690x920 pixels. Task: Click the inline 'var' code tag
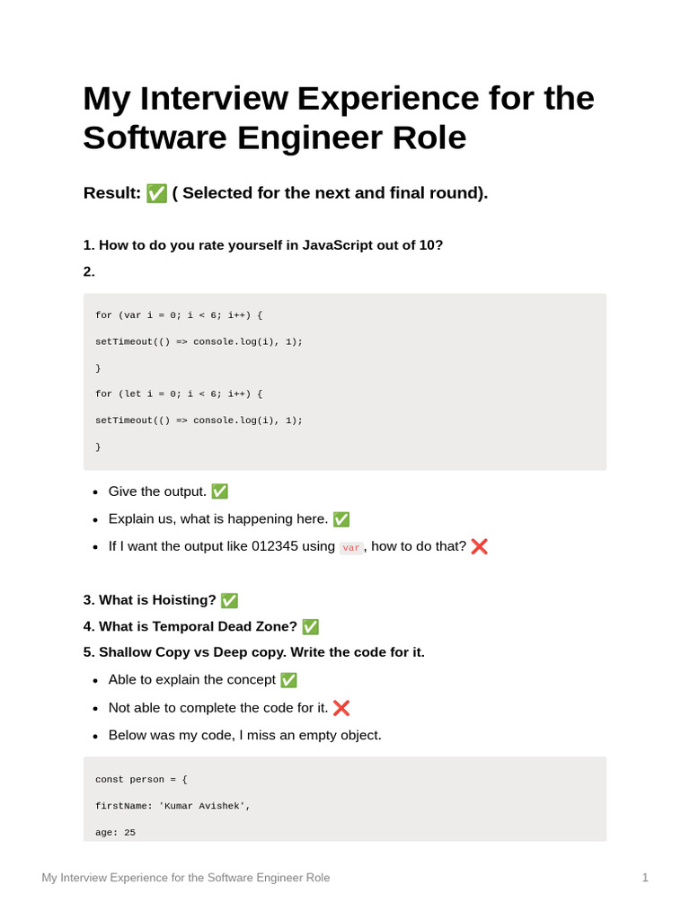click(351, 547)
